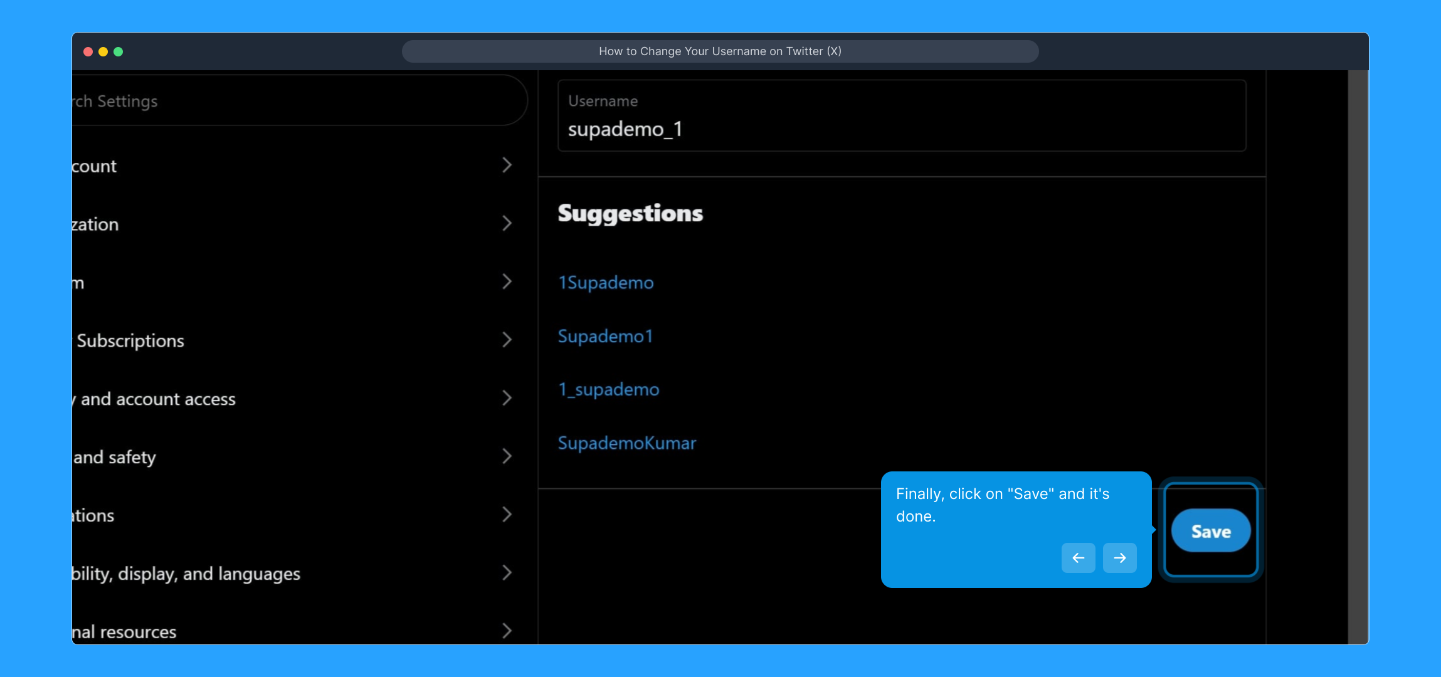Select the SupademoKumar suggestion

coord(626,443)
